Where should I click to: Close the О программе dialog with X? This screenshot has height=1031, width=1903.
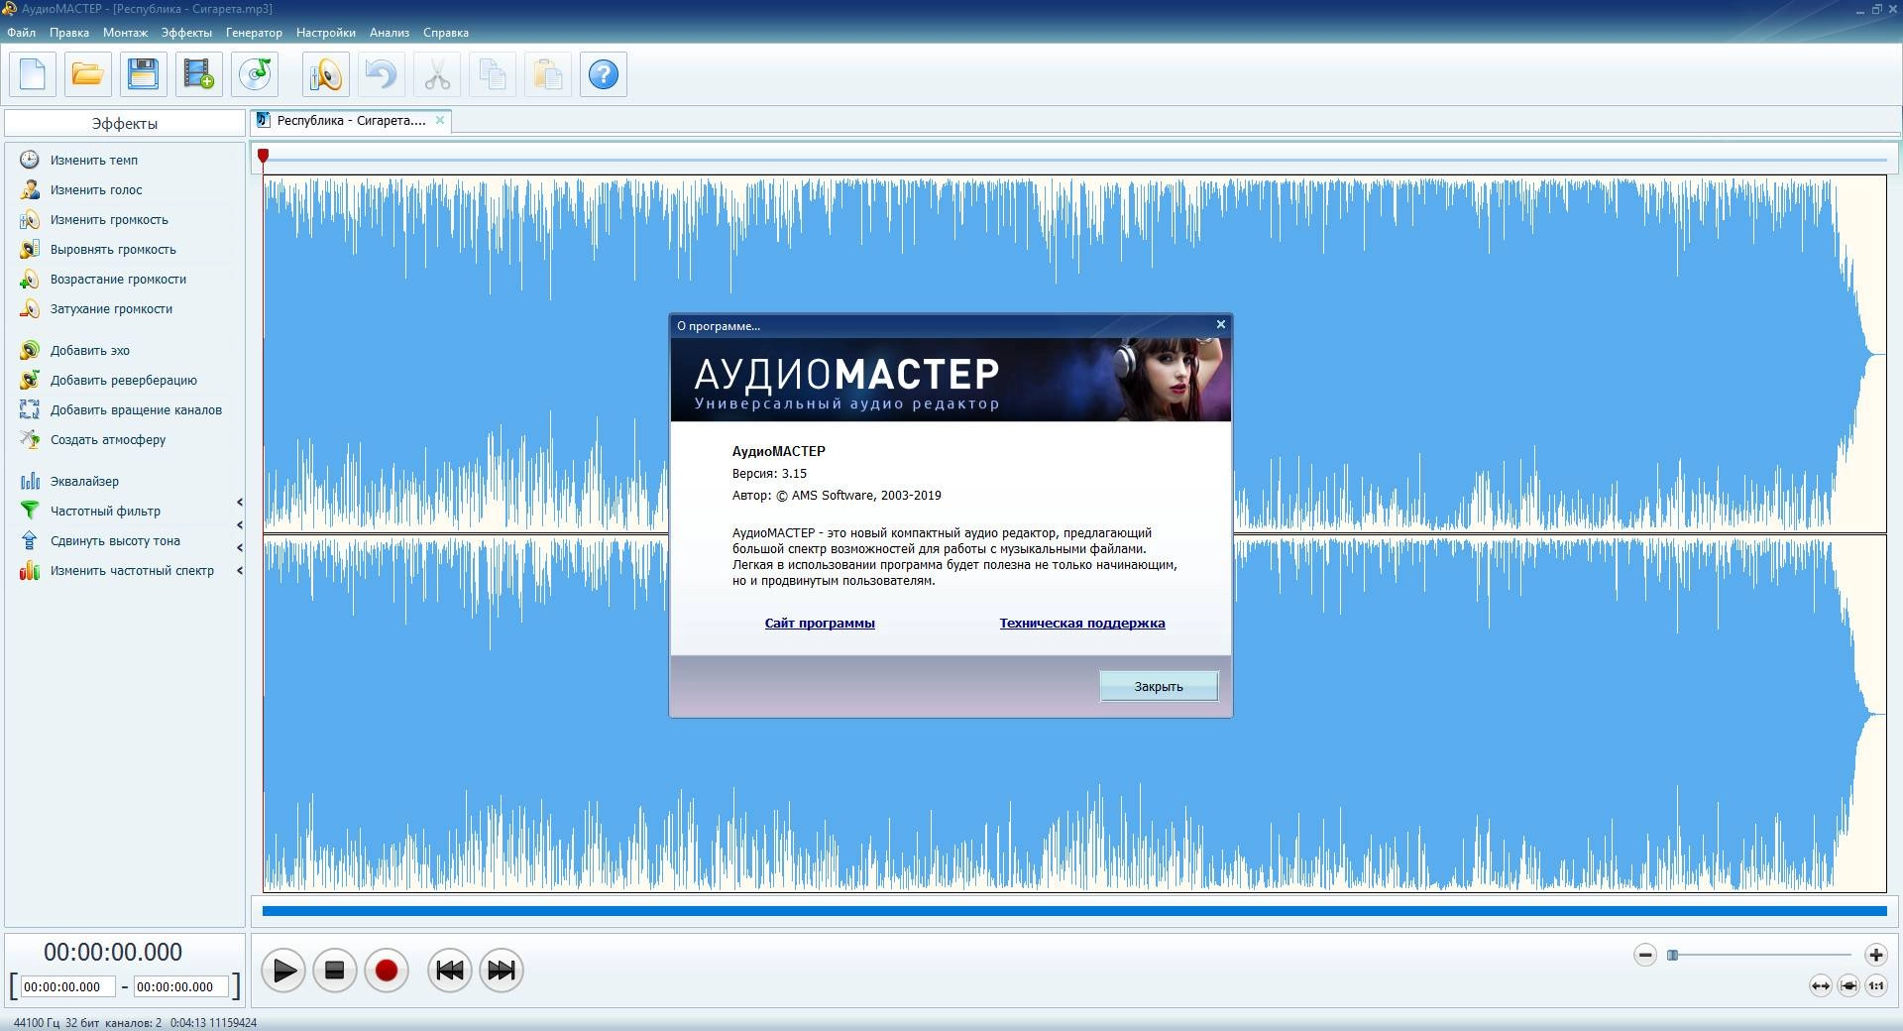(1221, 324)
